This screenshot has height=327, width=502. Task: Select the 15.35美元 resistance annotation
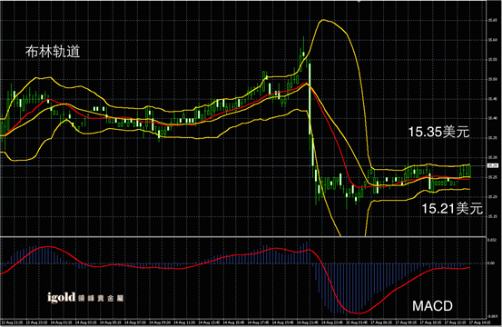pyautogui.click(x=438, y=132)
